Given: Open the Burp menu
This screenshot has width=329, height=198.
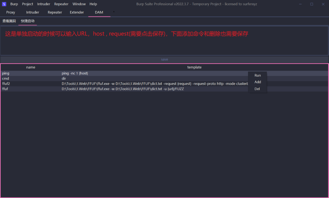Looking at the screenshot, I should click(14, 4).
